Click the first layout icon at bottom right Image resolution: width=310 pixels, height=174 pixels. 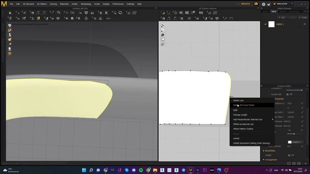[289, 163]
